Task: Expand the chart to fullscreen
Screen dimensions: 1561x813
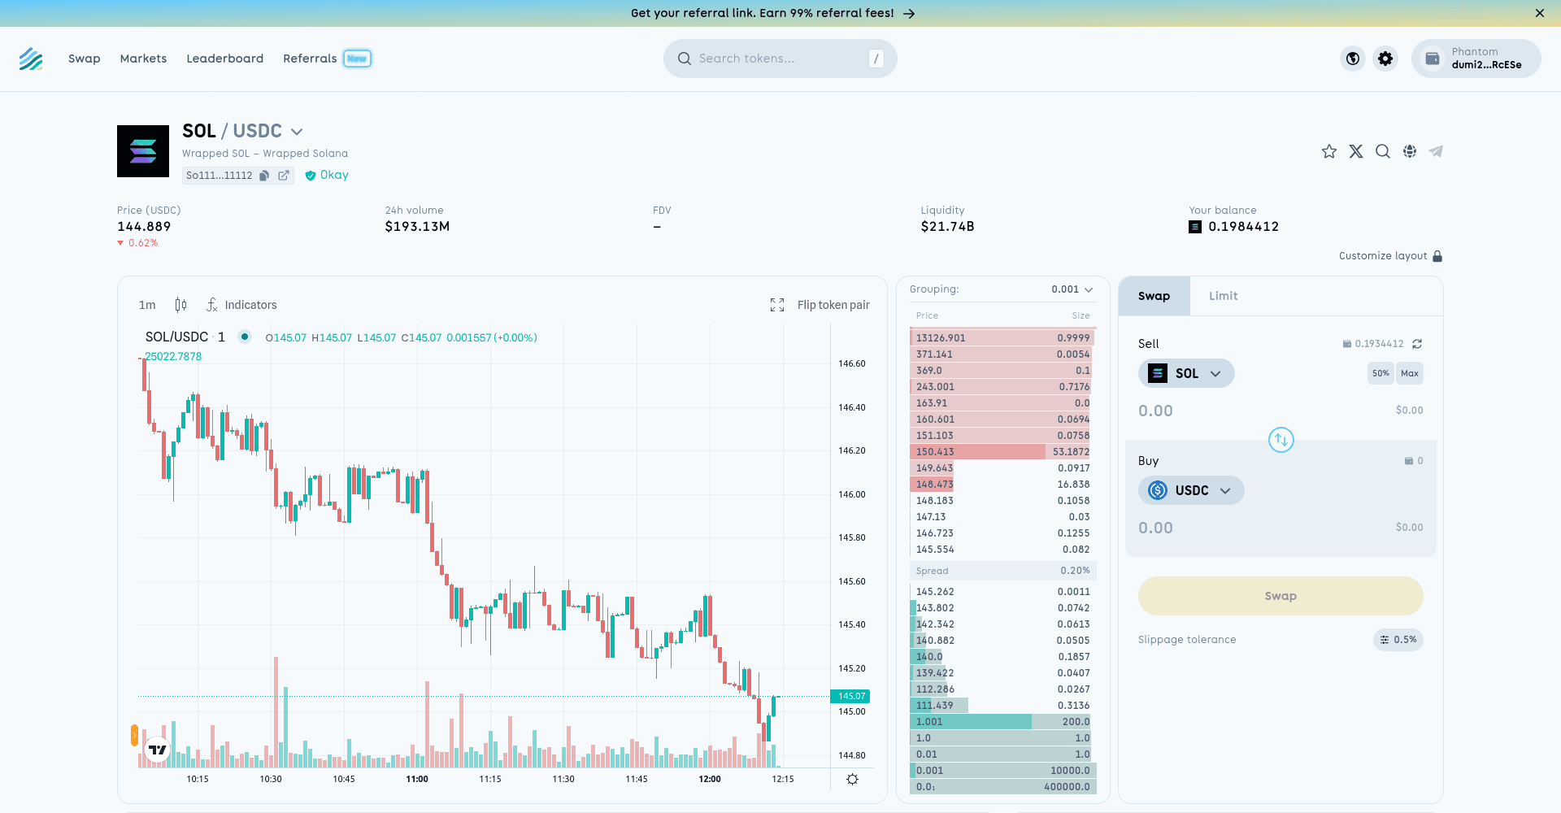Action: coord(777,305)
